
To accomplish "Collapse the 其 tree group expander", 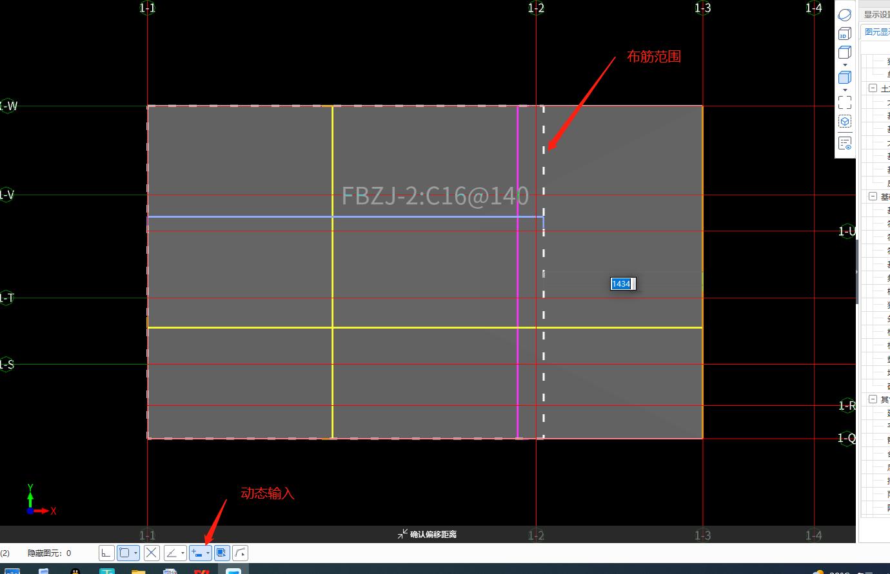I will click(873, 399).
